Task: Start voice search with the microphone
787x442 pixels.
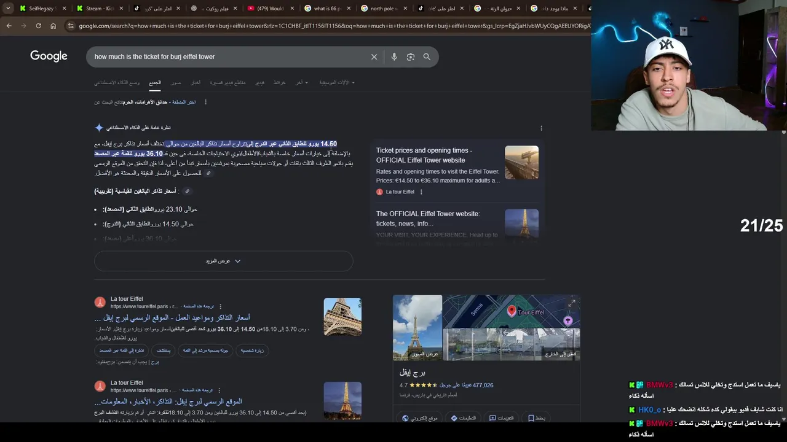Action: (394, 56)
